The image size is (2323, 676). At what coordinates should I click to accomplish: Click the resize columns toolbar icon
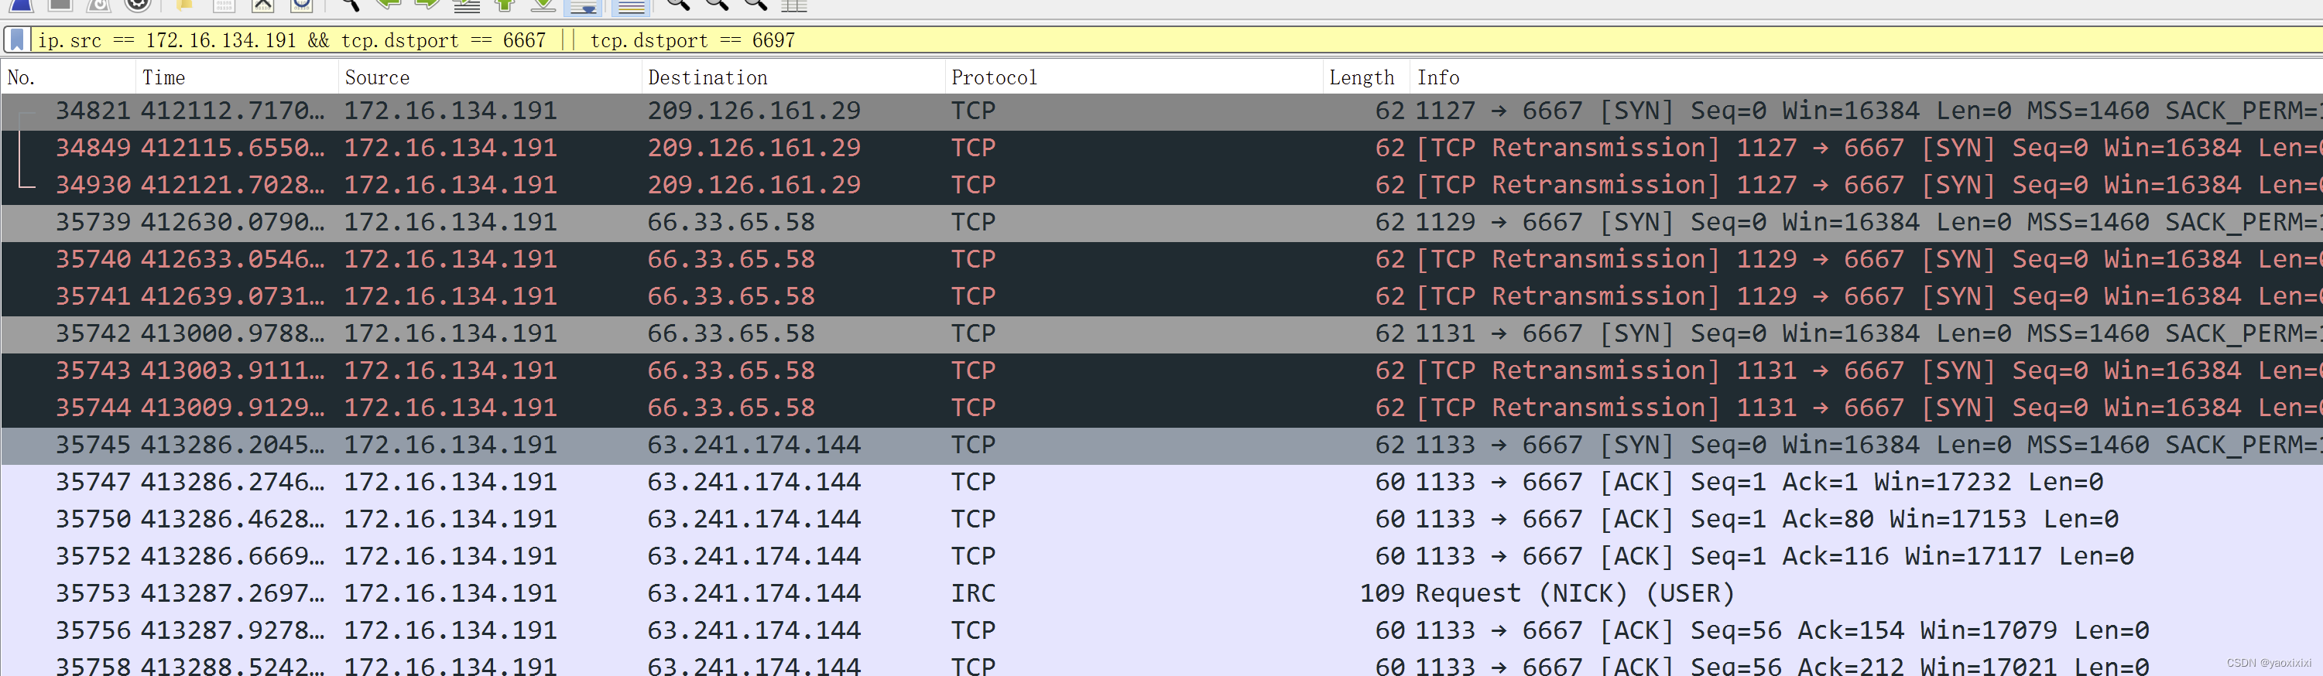pos(793,5)
